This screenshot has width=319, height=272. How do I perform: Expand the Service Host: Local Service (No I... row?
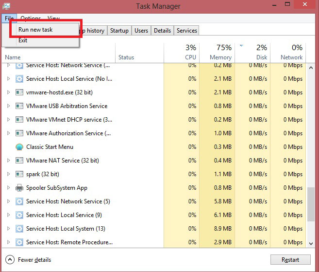pos(8,79)
